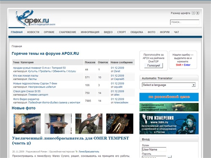Click heading Горячие темы на форуме APOX.RU
This screenshot has height=158, width=211.
tap(45, 54)
